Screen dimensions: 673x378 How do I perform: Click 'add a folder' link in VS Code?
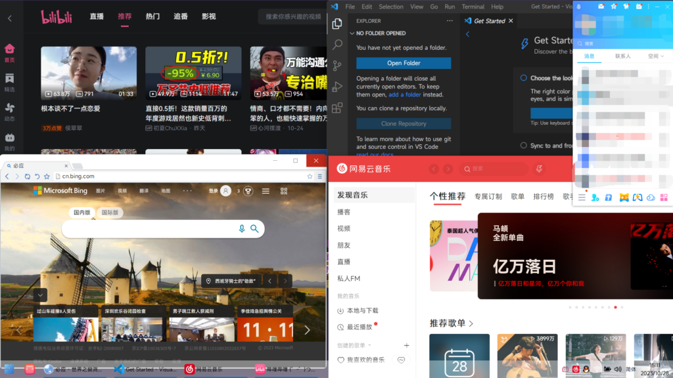pyautogui.click(x=405, y=94)
